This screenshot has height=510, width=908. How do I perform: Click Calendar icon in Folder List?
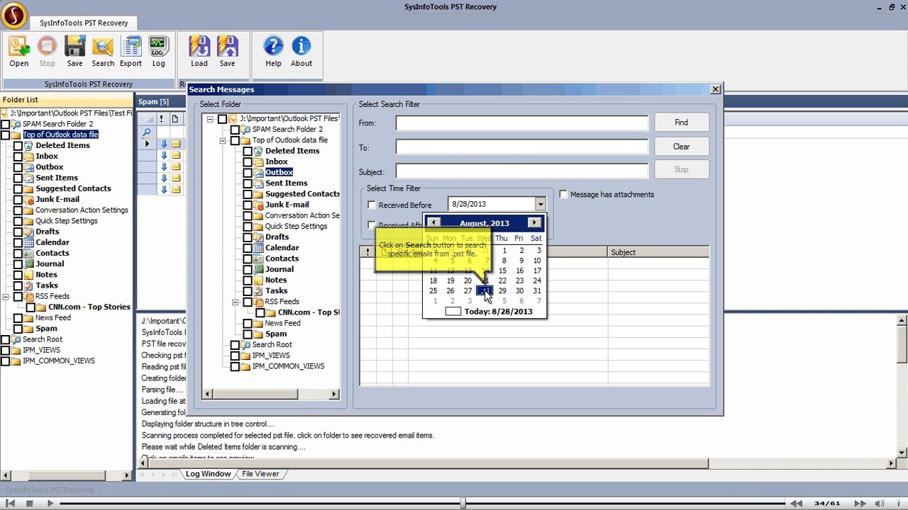click(x=29, y=242)
